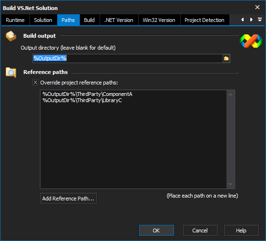Switch to the Runtime tab
The image size is (266, 241).
click(15, 20)
